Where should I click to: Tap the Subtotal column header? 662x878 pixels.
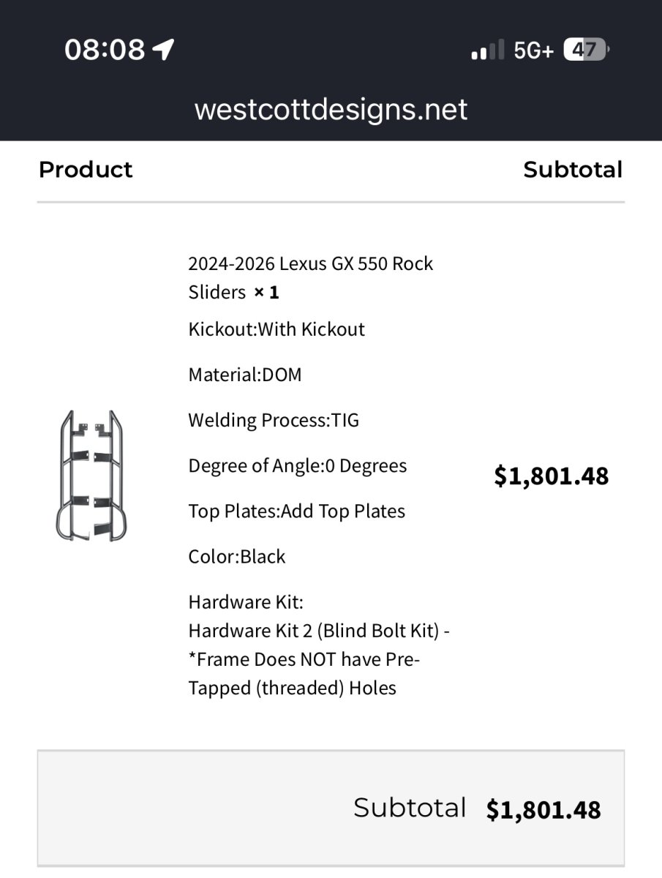click(x=573, y=170)
